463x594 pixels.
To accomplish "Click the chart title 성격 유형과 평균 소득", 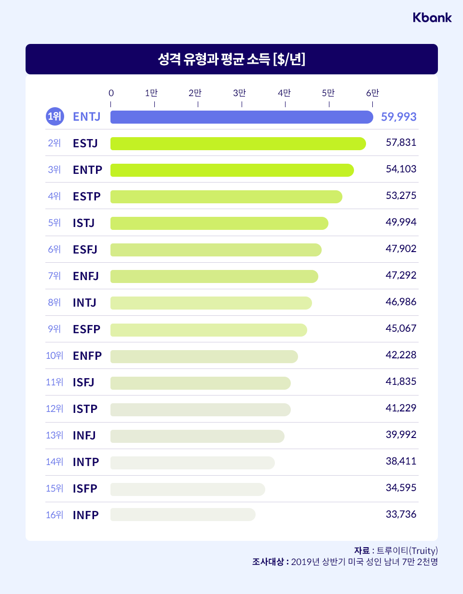I will [x=231, y=59].
